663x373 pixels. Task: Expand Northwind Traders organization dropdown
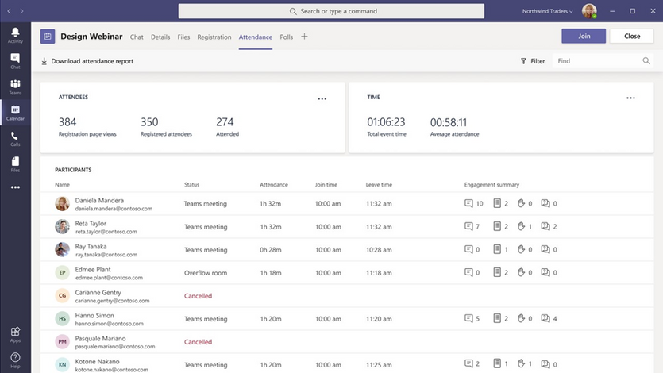point(547,11)
